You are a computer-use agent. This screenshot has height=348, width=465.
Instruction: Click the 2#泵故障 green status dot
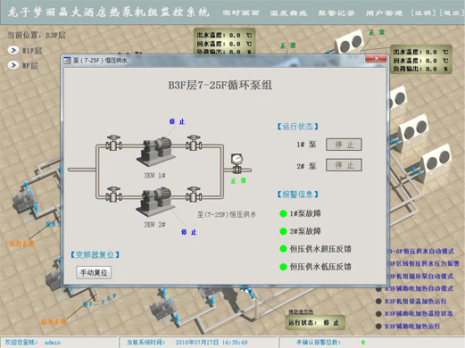tap(283, 231)
